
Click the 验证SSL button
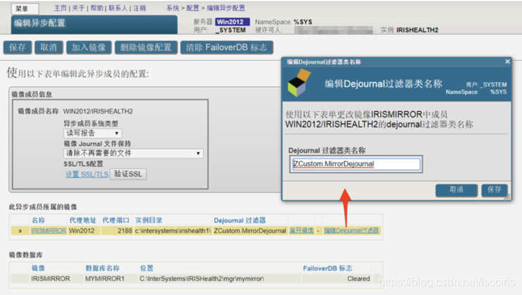pos(128,174)
